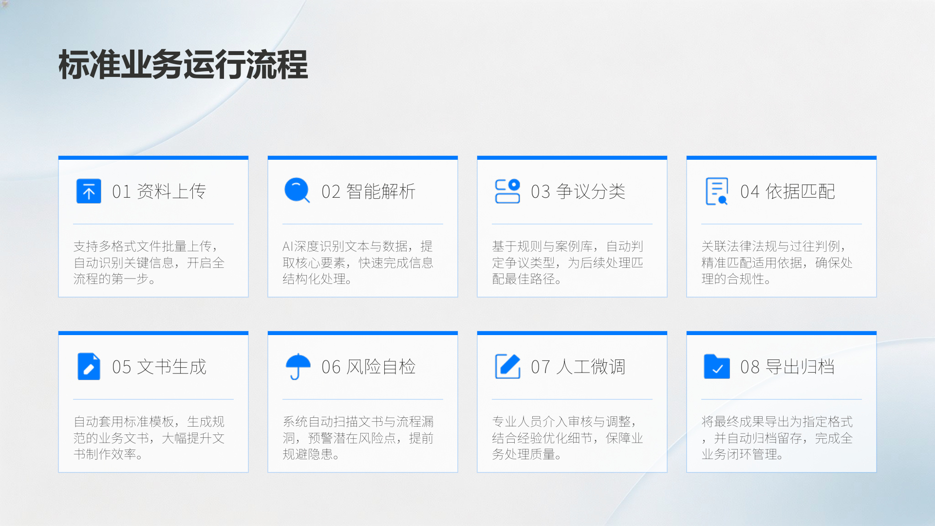Select the heading 03 争议分类
This screenshot has width=935, height=526.
click(x=578, y=191)
